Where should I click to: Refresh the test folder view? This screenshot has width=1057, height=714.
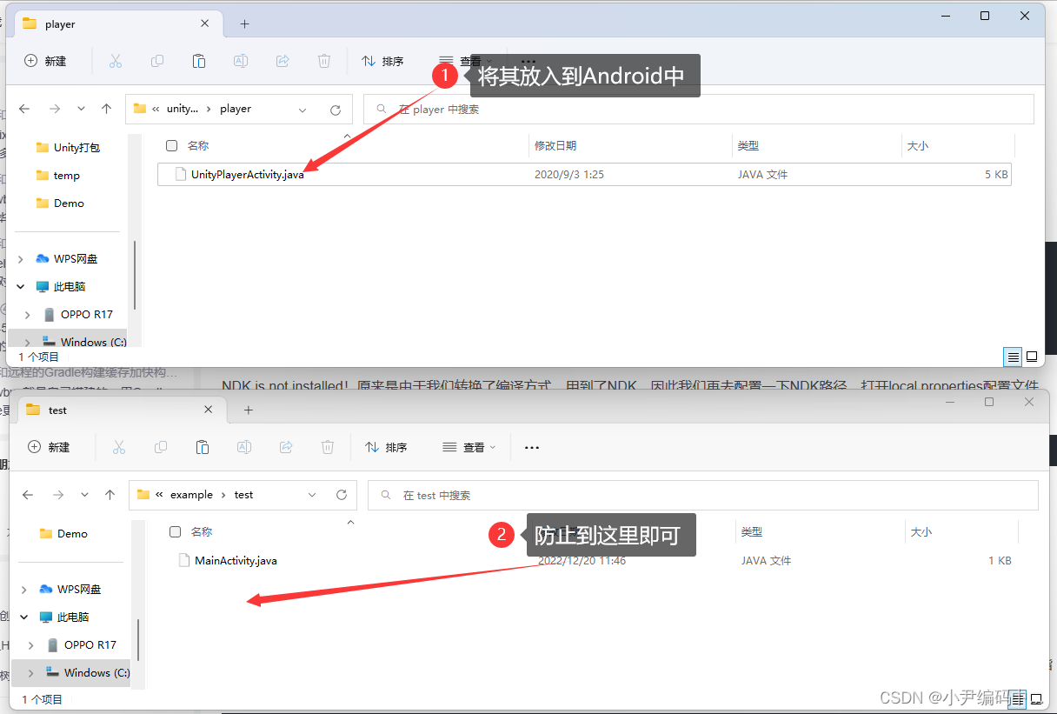(341, 495)
